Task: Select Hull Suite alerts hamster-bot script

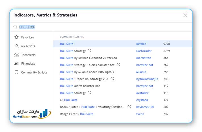Action: (80, 86)
